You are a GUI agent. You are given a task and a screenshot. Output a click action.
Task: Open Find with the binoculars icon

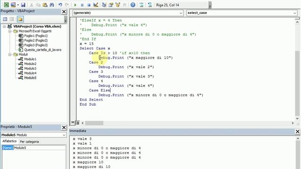pos(52,5)
